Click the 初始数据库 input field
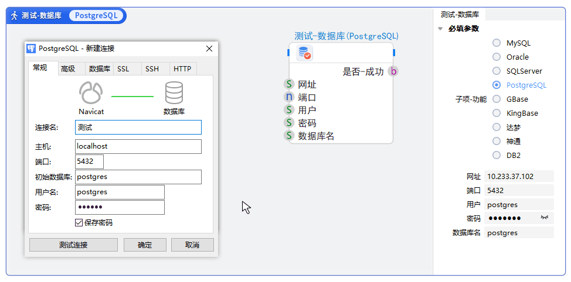The width and height of the screenshot is (571, 282). point(138,177)
